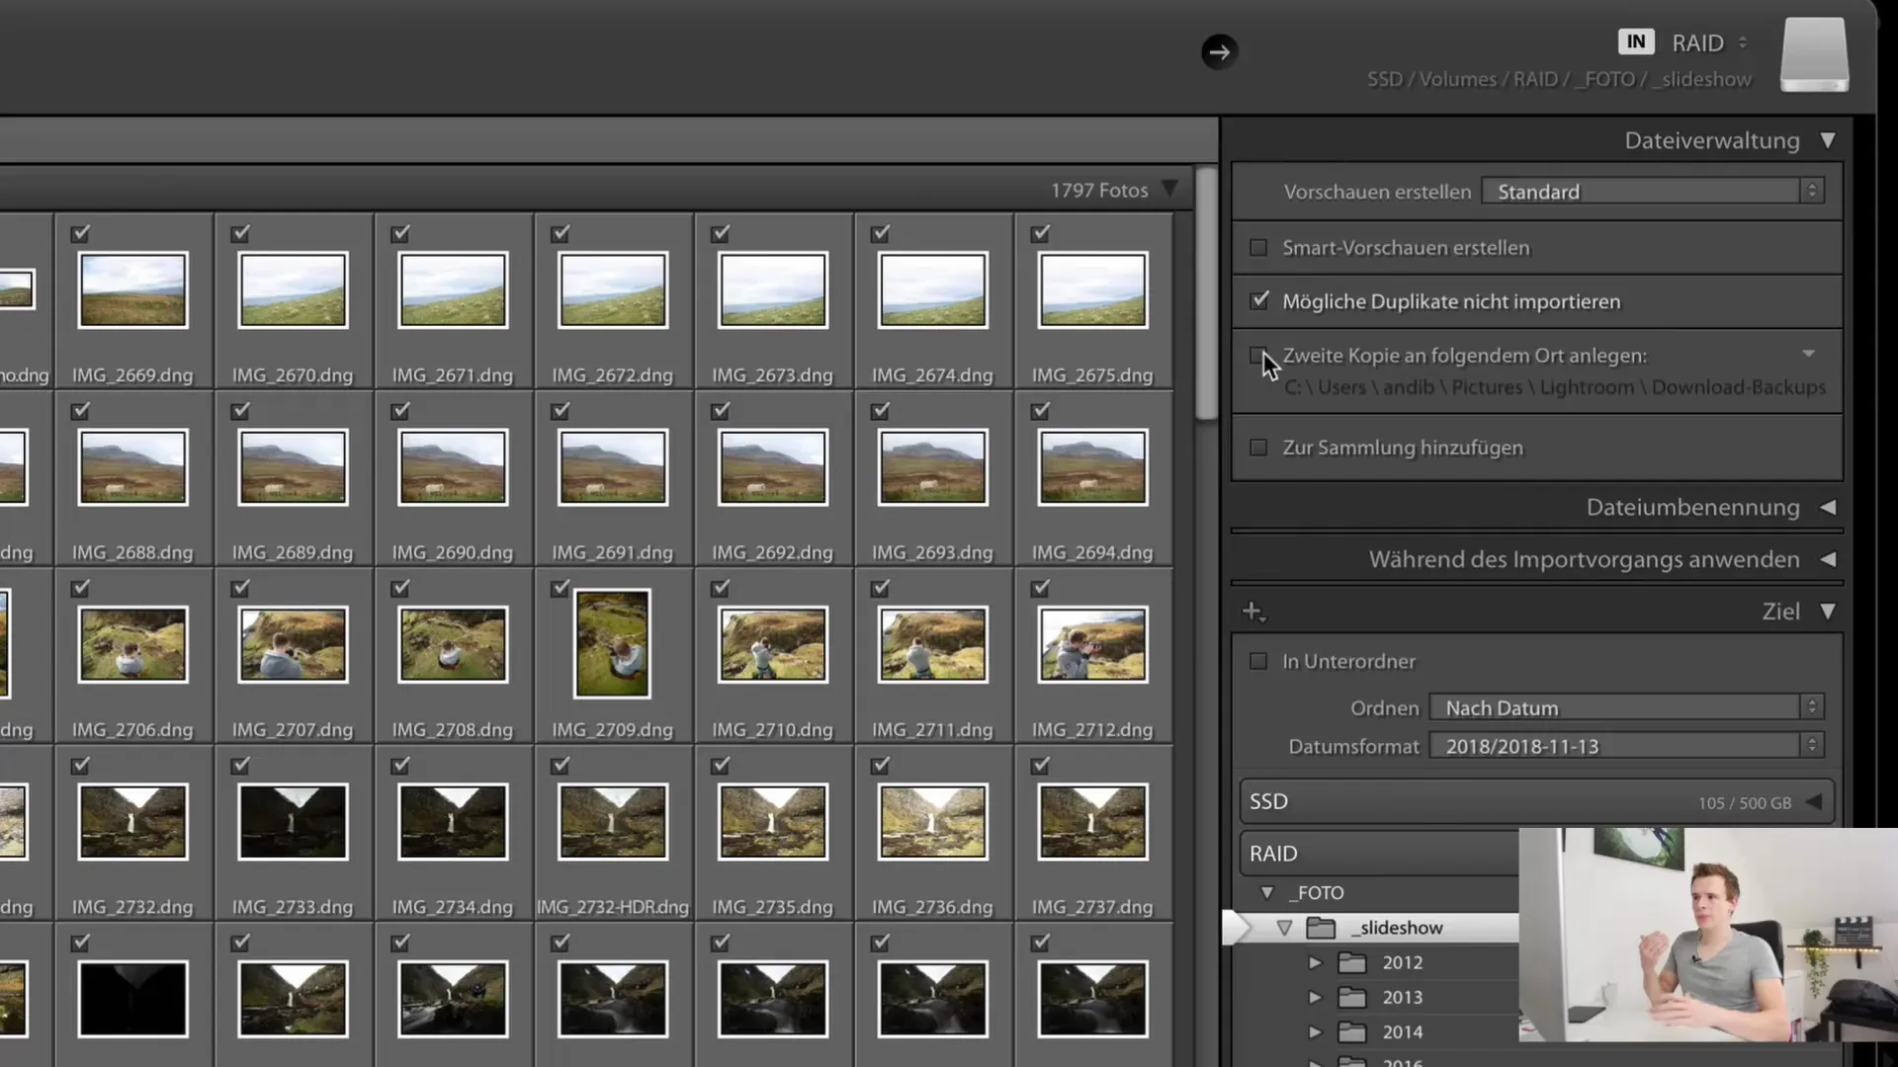Click the IMG_2710.dng file name
This screenshot has height=1067, width=1898.
772,730
